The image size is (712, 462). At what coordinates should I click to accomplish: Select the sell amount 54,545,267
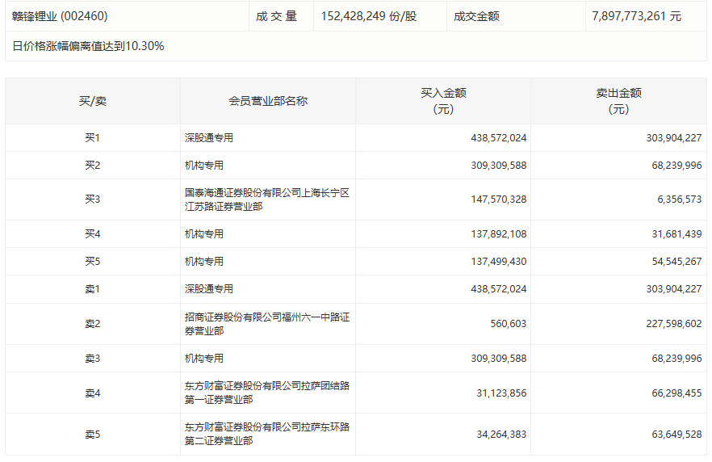[x=676, y=262]
